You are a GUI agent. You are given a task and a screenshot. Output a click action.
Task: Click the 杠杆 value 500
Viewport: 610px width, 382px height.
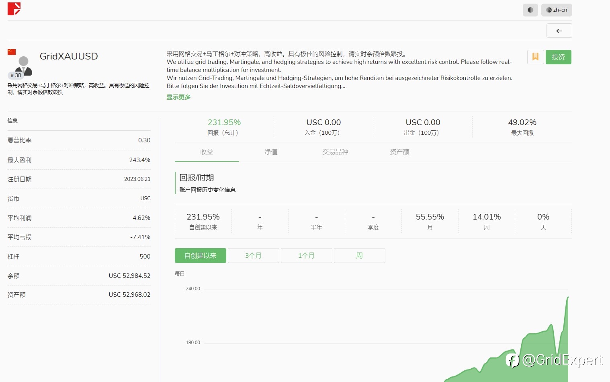(x=145, y=257)
